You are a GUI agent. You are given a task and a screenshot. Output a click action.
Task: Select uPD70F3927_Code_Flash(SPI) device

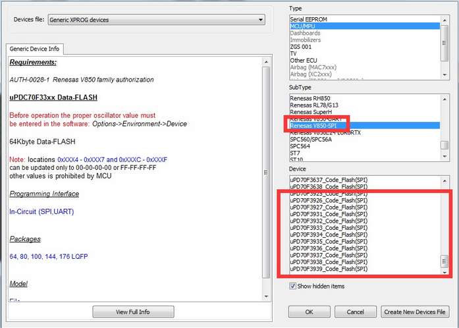coord(364,207)
